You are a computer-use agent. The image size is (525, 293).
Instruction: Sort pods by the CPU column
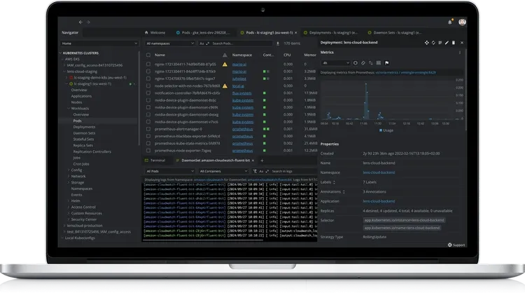tap(287, 55)
